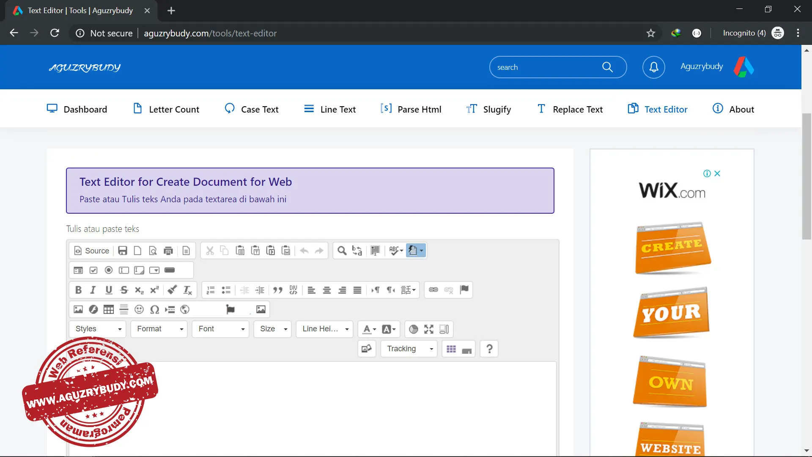Open the Text Color picker
Viewport: 812px width, 457px height.
coord(369,329)
